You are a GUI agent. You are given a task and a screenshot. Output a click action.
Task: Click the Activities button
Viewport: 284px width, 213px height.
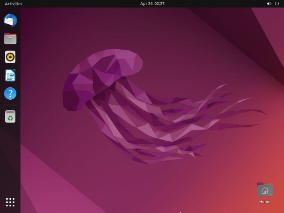pos(14,4)
